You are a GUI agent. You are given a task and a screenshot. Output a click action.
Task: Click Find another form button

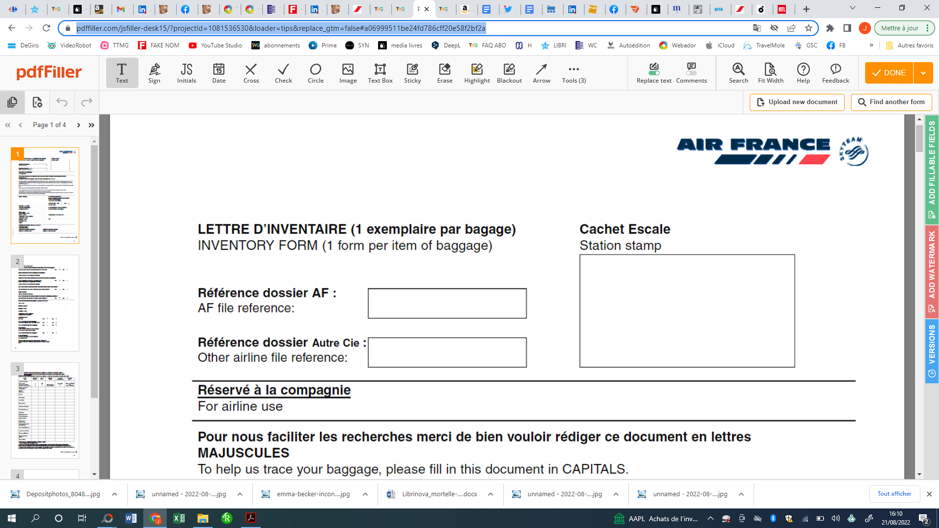pos(891,102)
